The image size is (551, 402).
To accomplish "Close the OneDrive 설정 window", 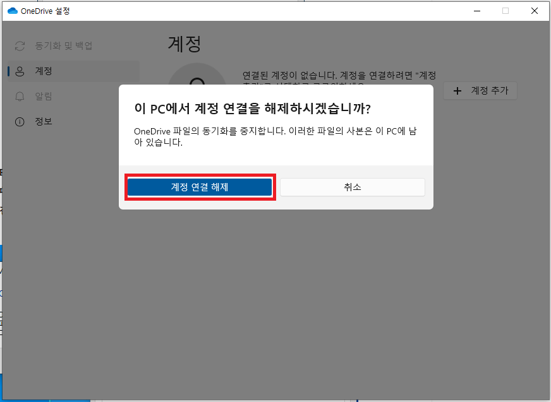I will click(x=534, y=11).
